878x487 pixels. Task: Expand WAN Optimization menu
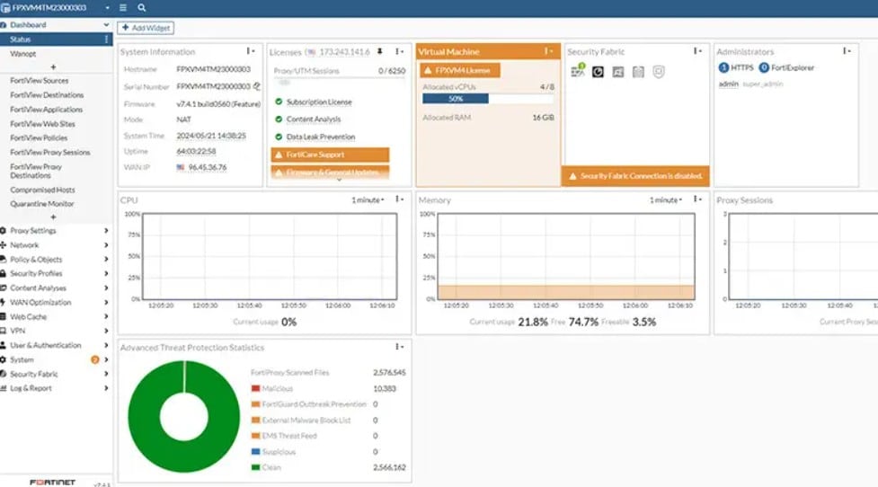(x=54, y=302)
